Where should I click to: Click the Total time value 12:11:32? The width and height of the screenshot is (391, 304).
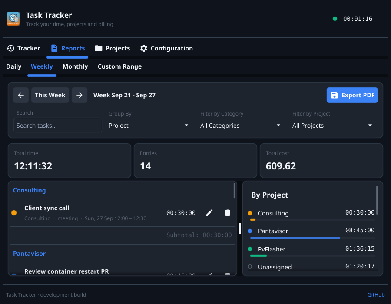[33, 166]
